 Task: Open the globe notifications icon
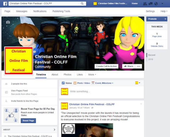tap(156, 4)
